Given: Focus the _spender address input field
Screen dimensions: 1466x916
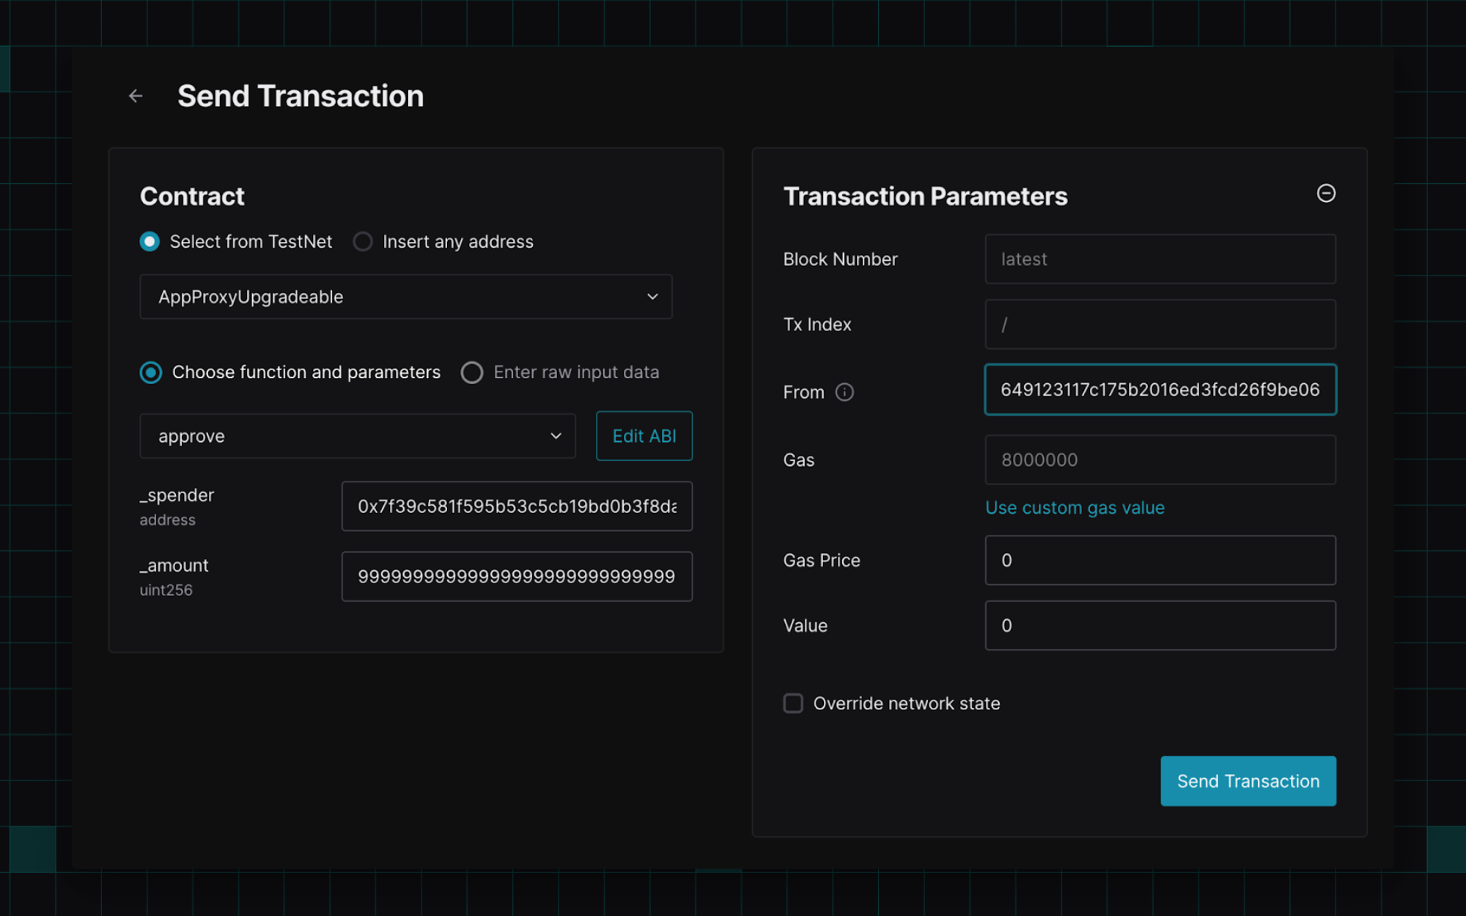Looking at the screenshot, I should [x=517, y=506].
